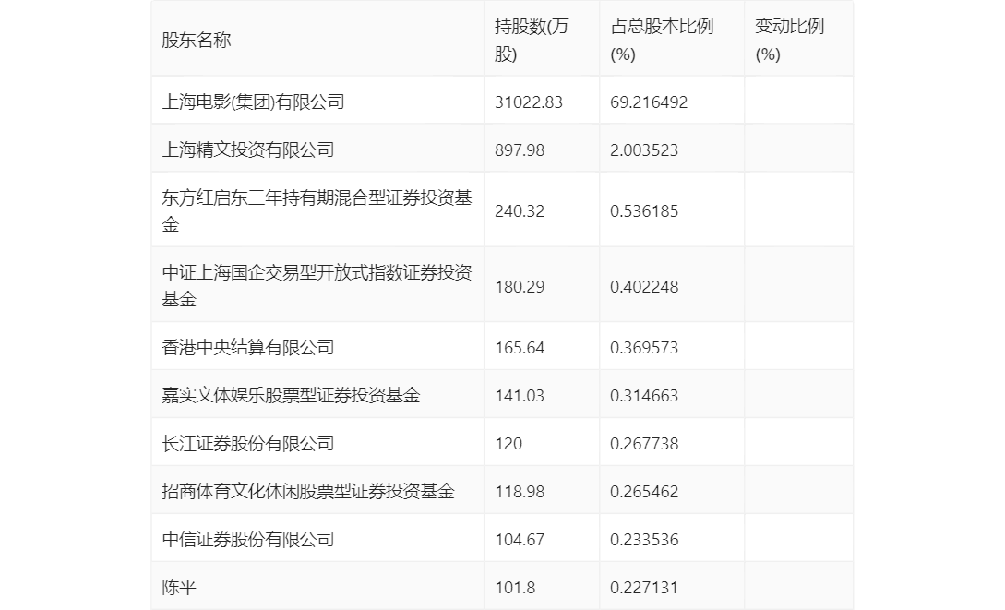This screenshot has width=1005, height=610.
Task: Click the percentage 0.267738
Action: pos(643,443)
